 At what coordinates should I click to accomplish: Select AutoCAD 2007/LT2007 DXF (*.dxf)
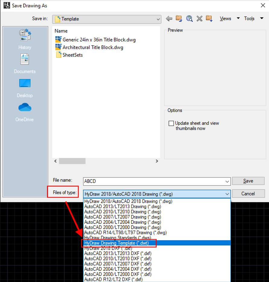tap(157, 264)
